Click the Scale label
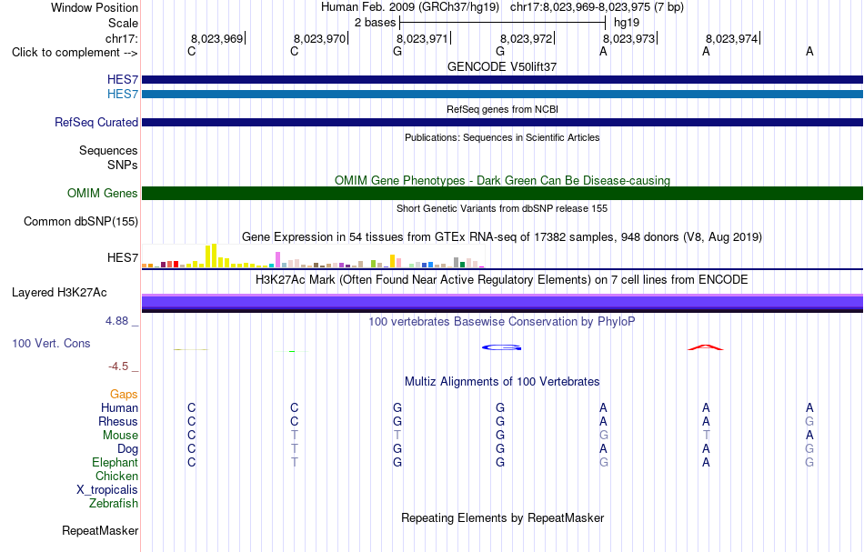 [x=123, y=23]
